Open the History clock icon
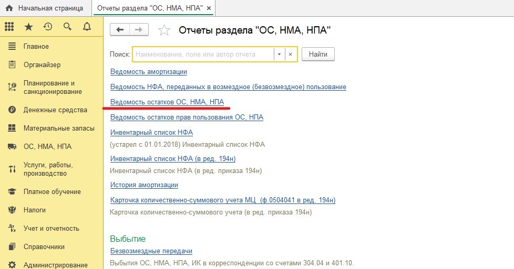The image size is (514, 269). pyautogui.click(x=48, y=27)
